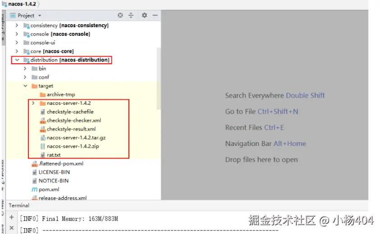Close the terminal session with X icon
The height and width of the screenshot is (234, 381).
pyautogui.click(x=11, y=228)
